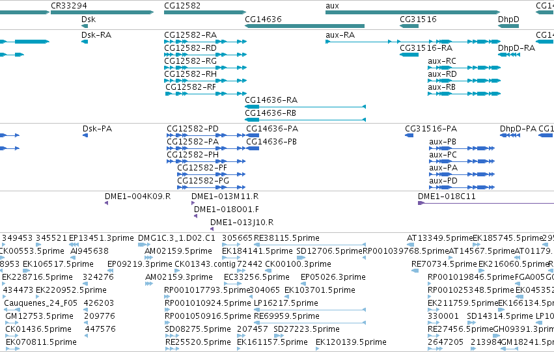554x352 pixels.
Task: Click EST EC33256.5prime
Action: point(257,278)
